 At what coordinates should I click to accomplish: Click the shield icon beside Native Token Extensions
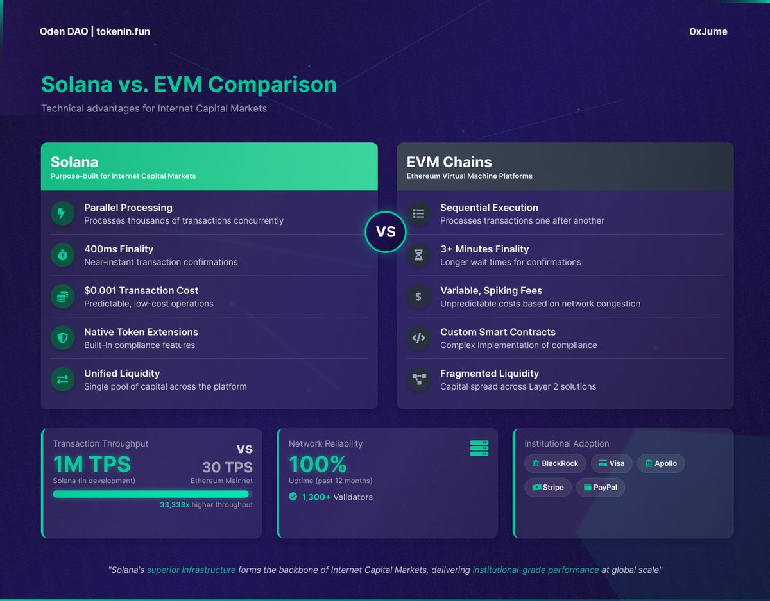(62, 338)
